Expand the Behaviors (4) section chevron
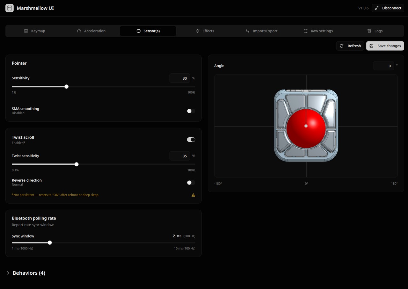408x289 pixels. [x=8, y=273]
